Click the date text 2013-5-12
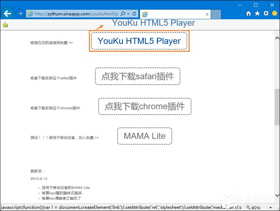 [x=39, y=179]
